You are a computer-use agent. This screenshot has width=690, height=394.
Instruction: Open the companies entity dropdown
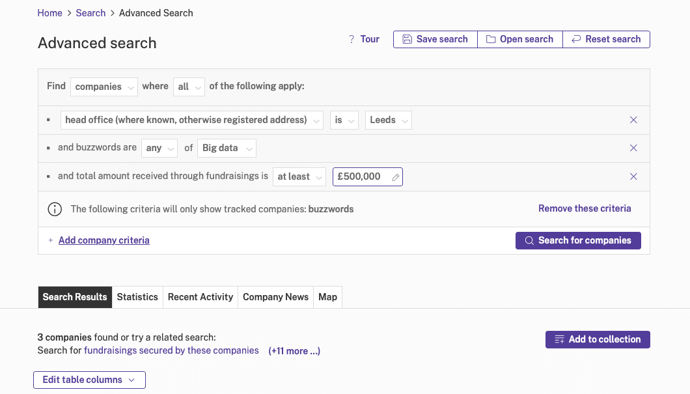point(104,87)
